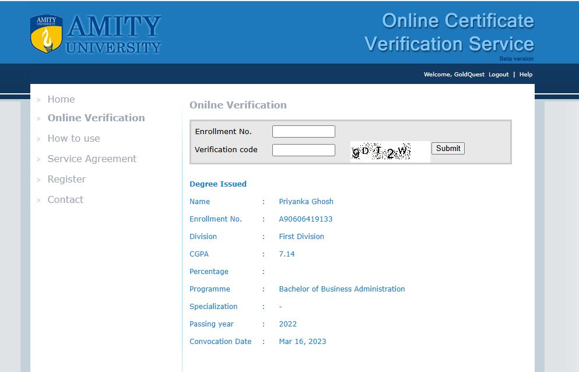Click the name value Priyanka Ghosh
Viewport: 579px width, 372px height.
(306, 202)
